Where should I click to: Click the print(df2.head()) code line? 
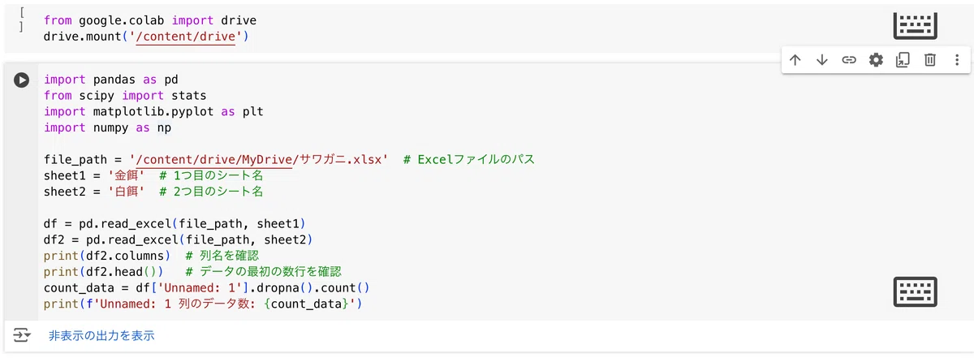click(x=192, y=271)
